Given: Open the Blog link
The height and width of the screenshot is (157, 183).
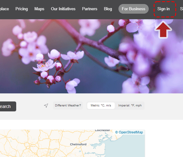Looking at the screenshot, I should [108, 9].
